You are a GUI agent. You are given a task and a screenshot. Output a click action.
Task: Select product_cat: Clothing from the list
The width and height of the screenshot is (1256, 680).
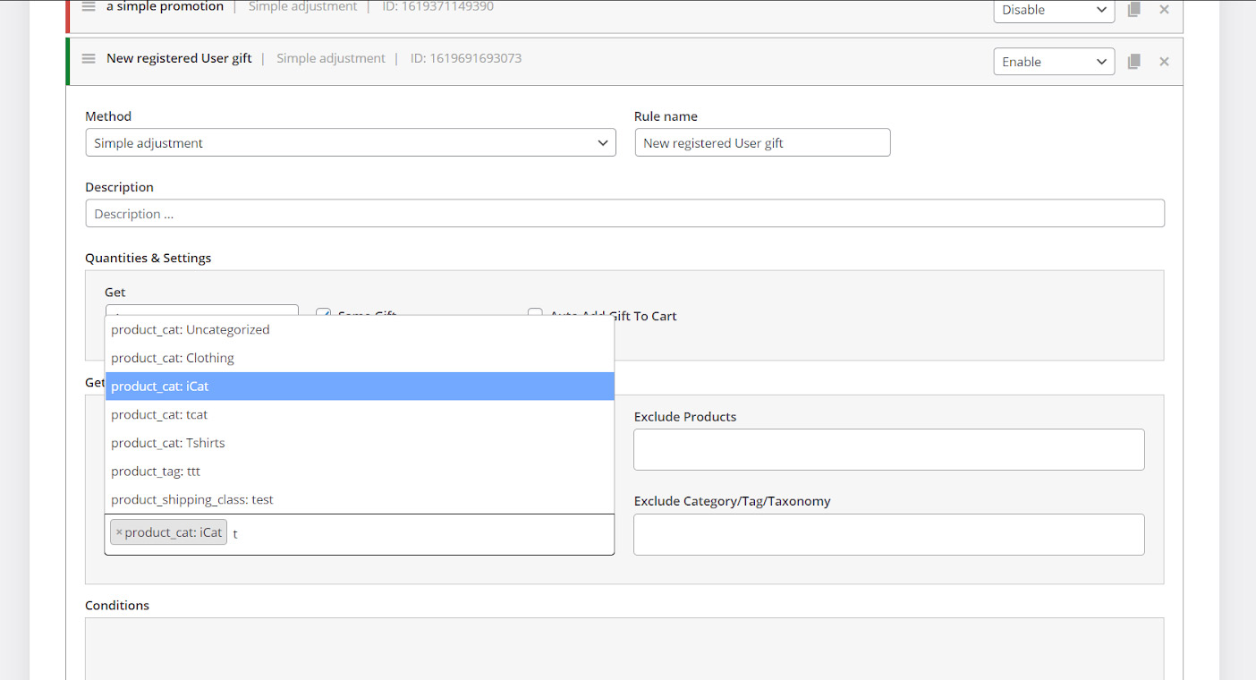(x=173, y=358)
